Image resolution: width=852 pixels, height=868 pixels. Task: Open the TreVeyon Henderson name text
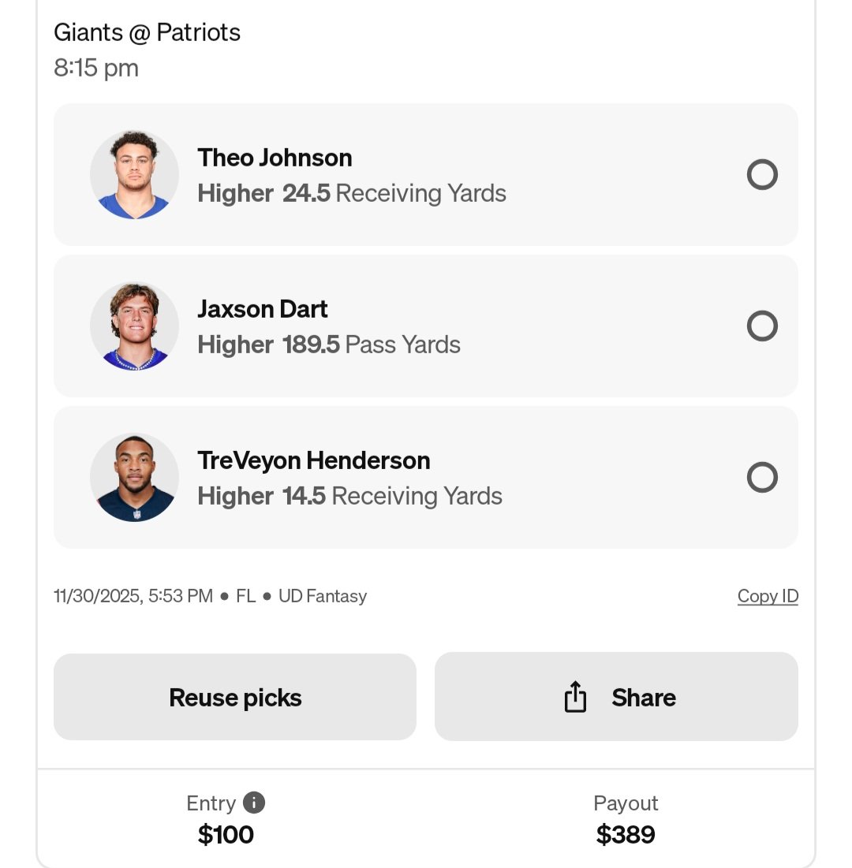(314, 460)
